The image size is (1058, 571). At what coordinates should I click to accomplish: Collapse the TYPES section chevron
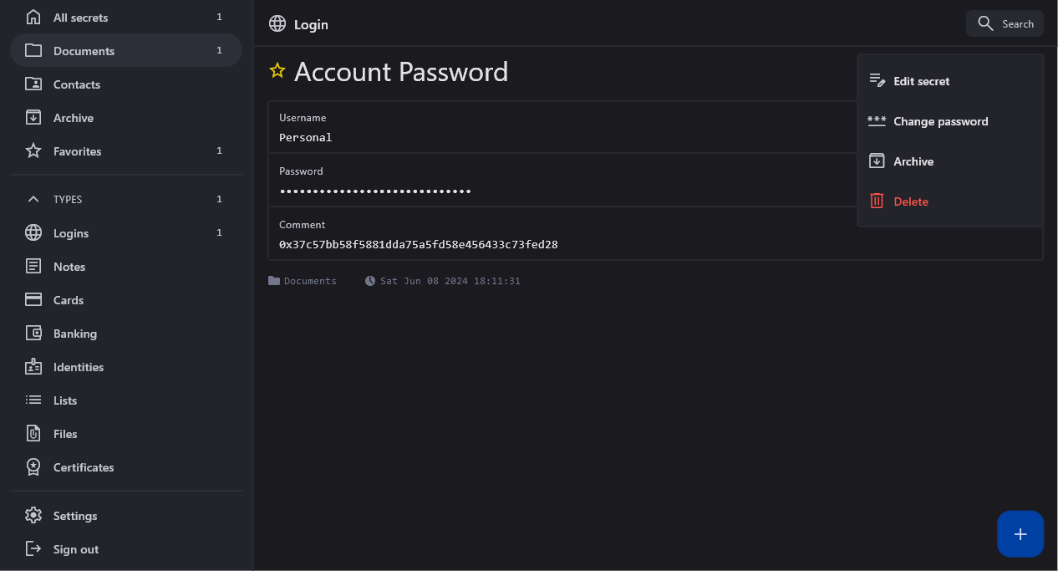pyautogui.click(x=33, y=199)
